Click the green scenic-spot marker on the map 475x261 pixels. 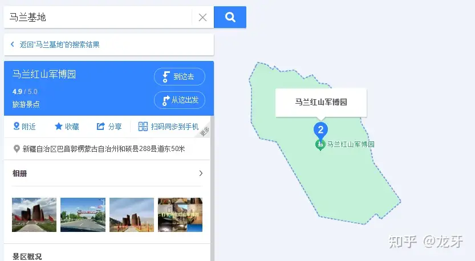pyautogui.click(x=320, y=145)
